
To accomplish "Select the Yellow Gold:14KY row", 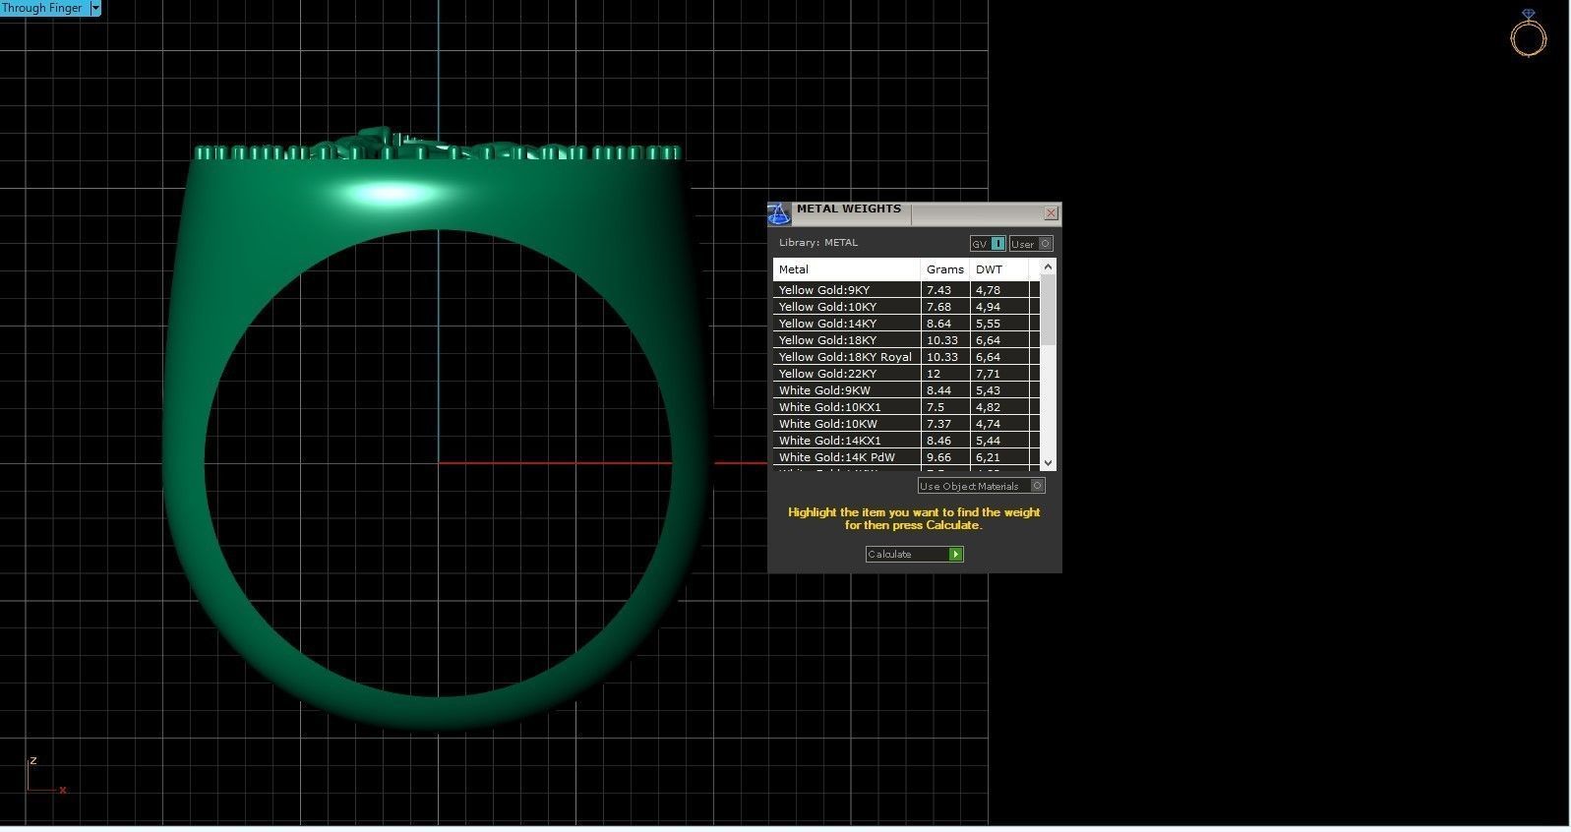I will click(906, 324).
